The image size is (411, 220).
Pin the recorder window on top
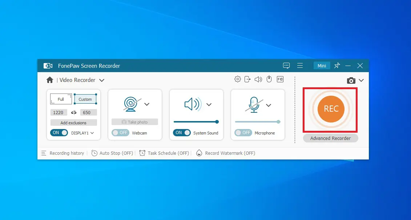[x=337, y=66]
